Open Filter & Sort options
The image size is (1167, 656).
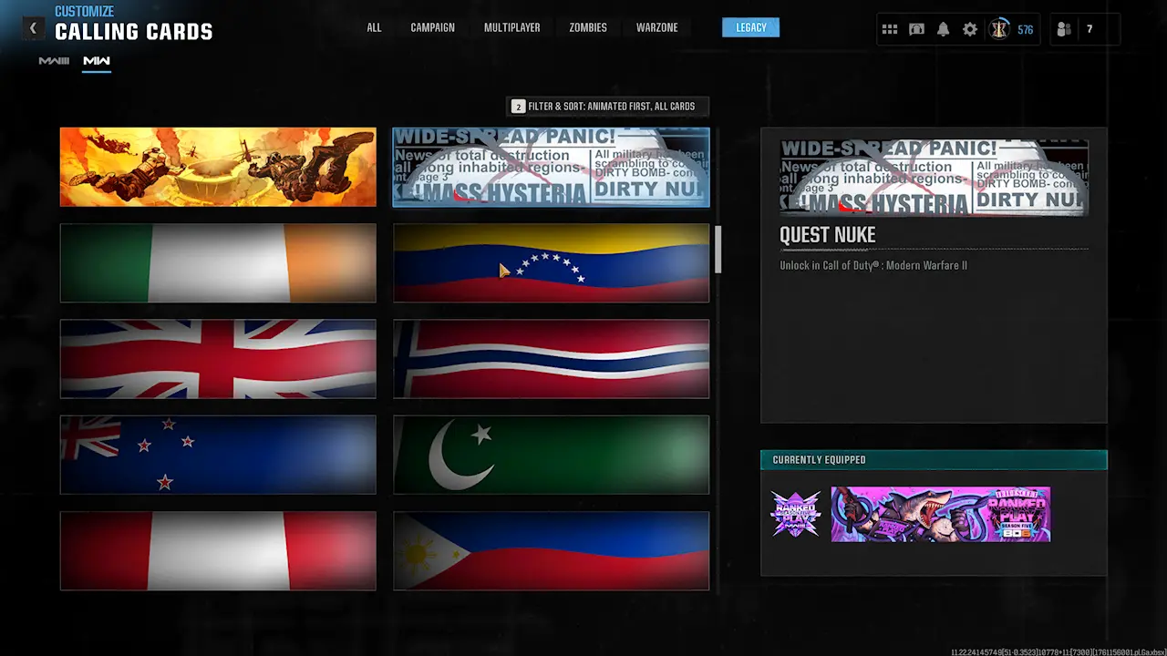[x=607, y=107]
